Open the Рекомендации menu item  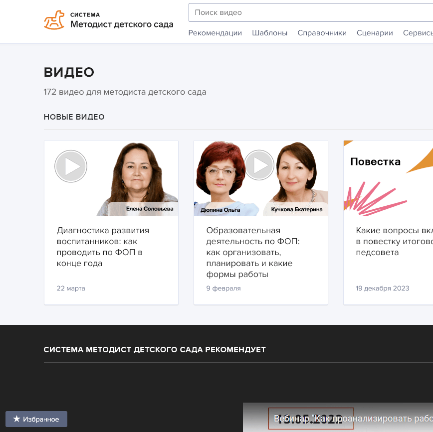[215, 33]
